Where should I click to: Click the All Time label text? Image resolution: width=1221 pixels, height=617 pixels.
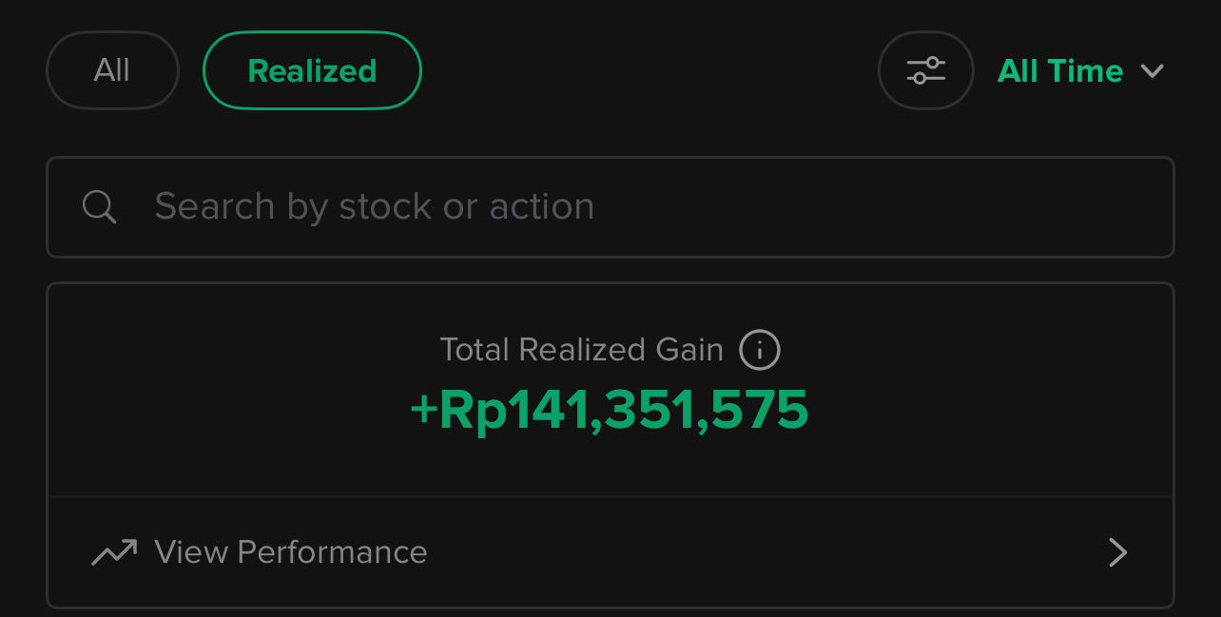pos(1060,71)
